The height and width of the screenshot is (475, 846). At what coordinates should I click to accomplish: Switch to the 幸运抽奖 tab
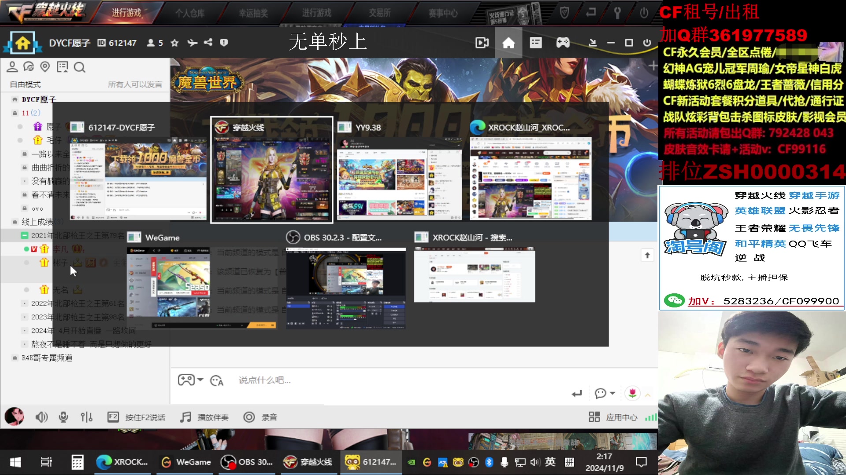[253, 13]
